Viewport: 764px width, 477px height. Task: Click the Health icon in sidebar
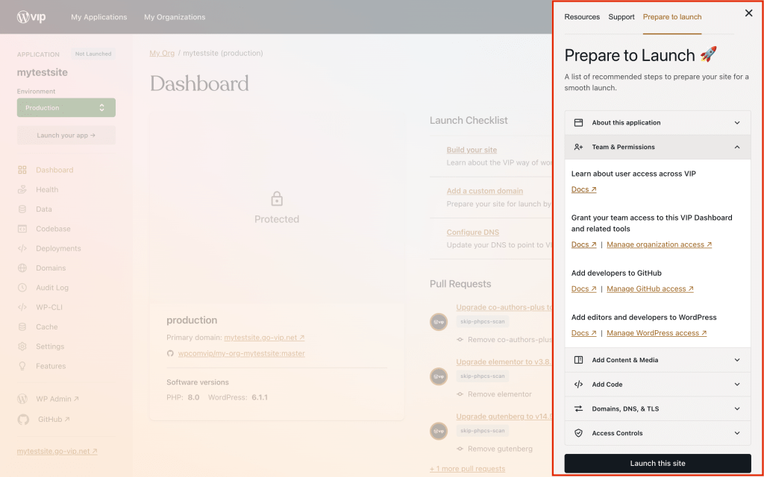pos(22,189)
